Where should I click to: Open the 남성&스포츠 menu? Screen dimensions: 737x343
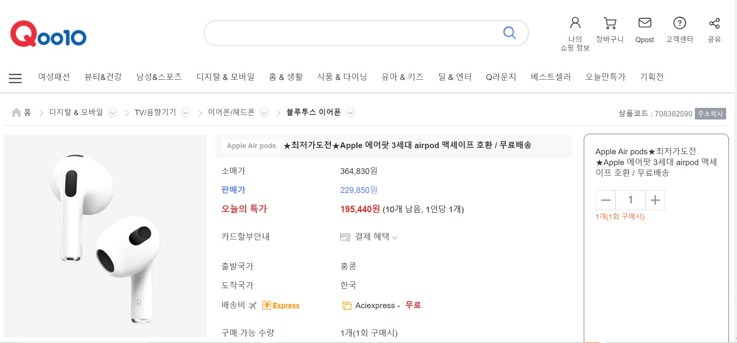(159, 77)
